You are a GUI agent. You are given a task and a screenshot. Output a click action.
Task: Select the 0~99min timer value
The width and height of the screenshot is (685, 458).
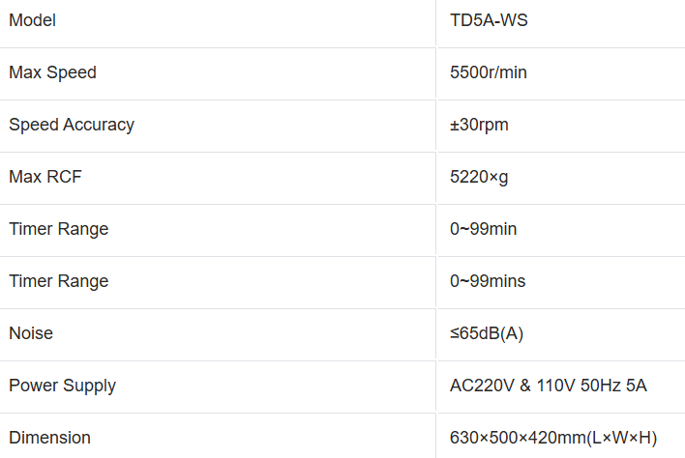[x=484, y=229]
